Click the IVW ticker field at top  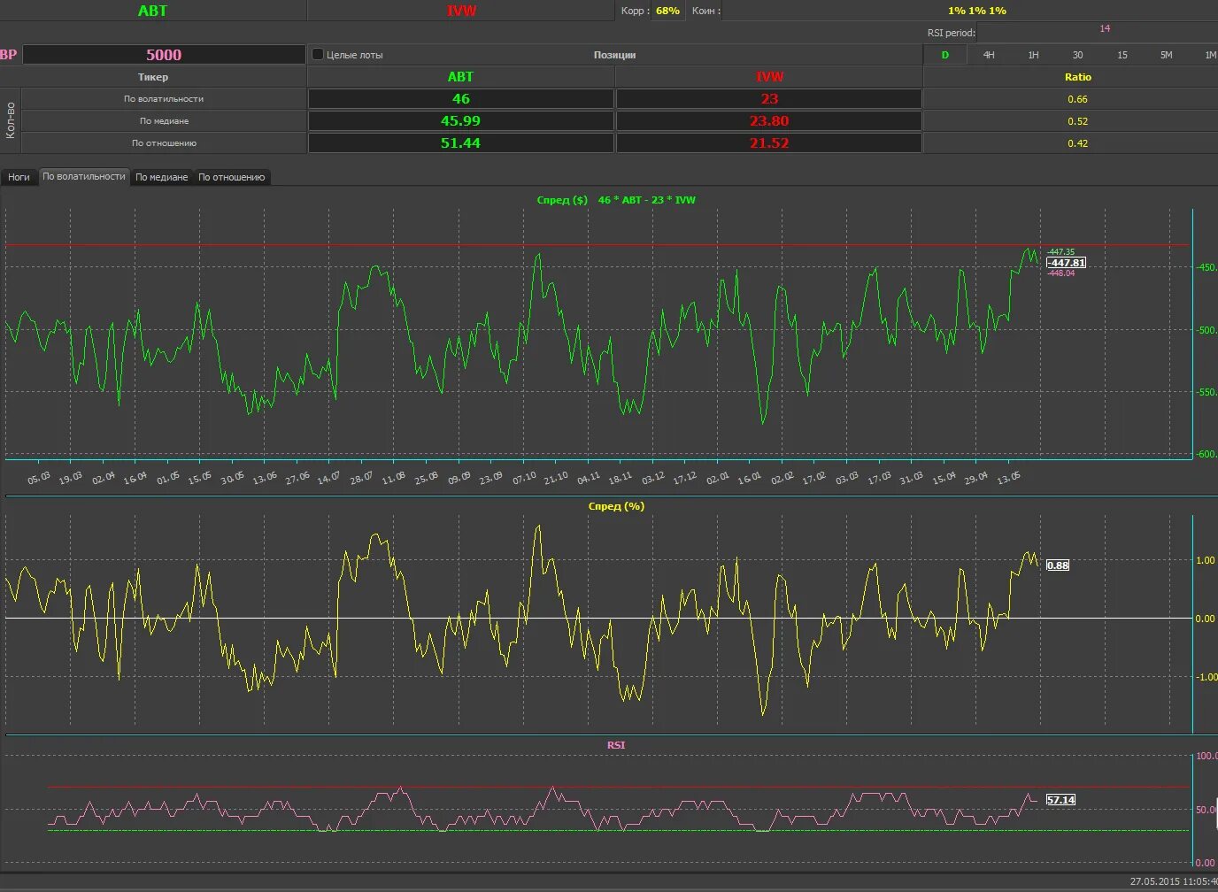click(461, 11)
